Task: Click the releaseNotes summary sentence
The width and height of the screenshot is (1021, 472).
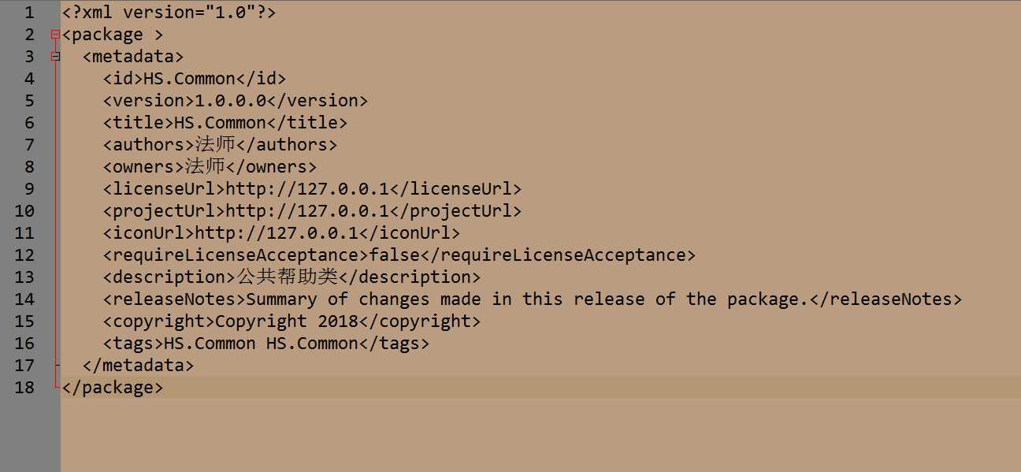Action: click(x=528, y=299)
